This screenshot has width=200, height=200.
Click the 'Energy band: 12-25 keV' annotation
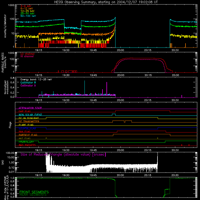click(36, 79)
